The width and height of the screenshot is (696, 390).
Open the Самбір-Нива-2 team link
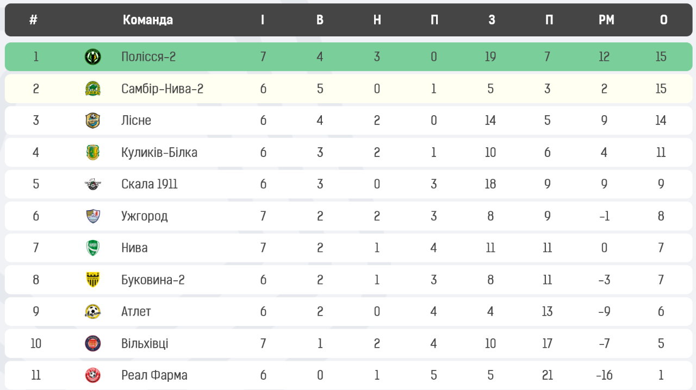point(162,89)
